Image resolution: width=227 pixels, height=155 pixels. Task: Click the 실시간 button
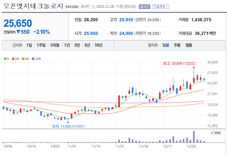pos(144,7)
